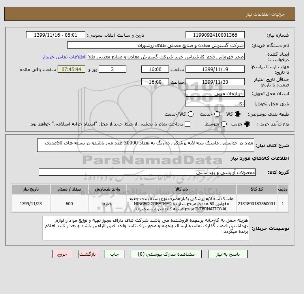The height and width of the screenshot is (294, 304).
Task: Click the buyer notes text area
Action: [x=146, y=228]
